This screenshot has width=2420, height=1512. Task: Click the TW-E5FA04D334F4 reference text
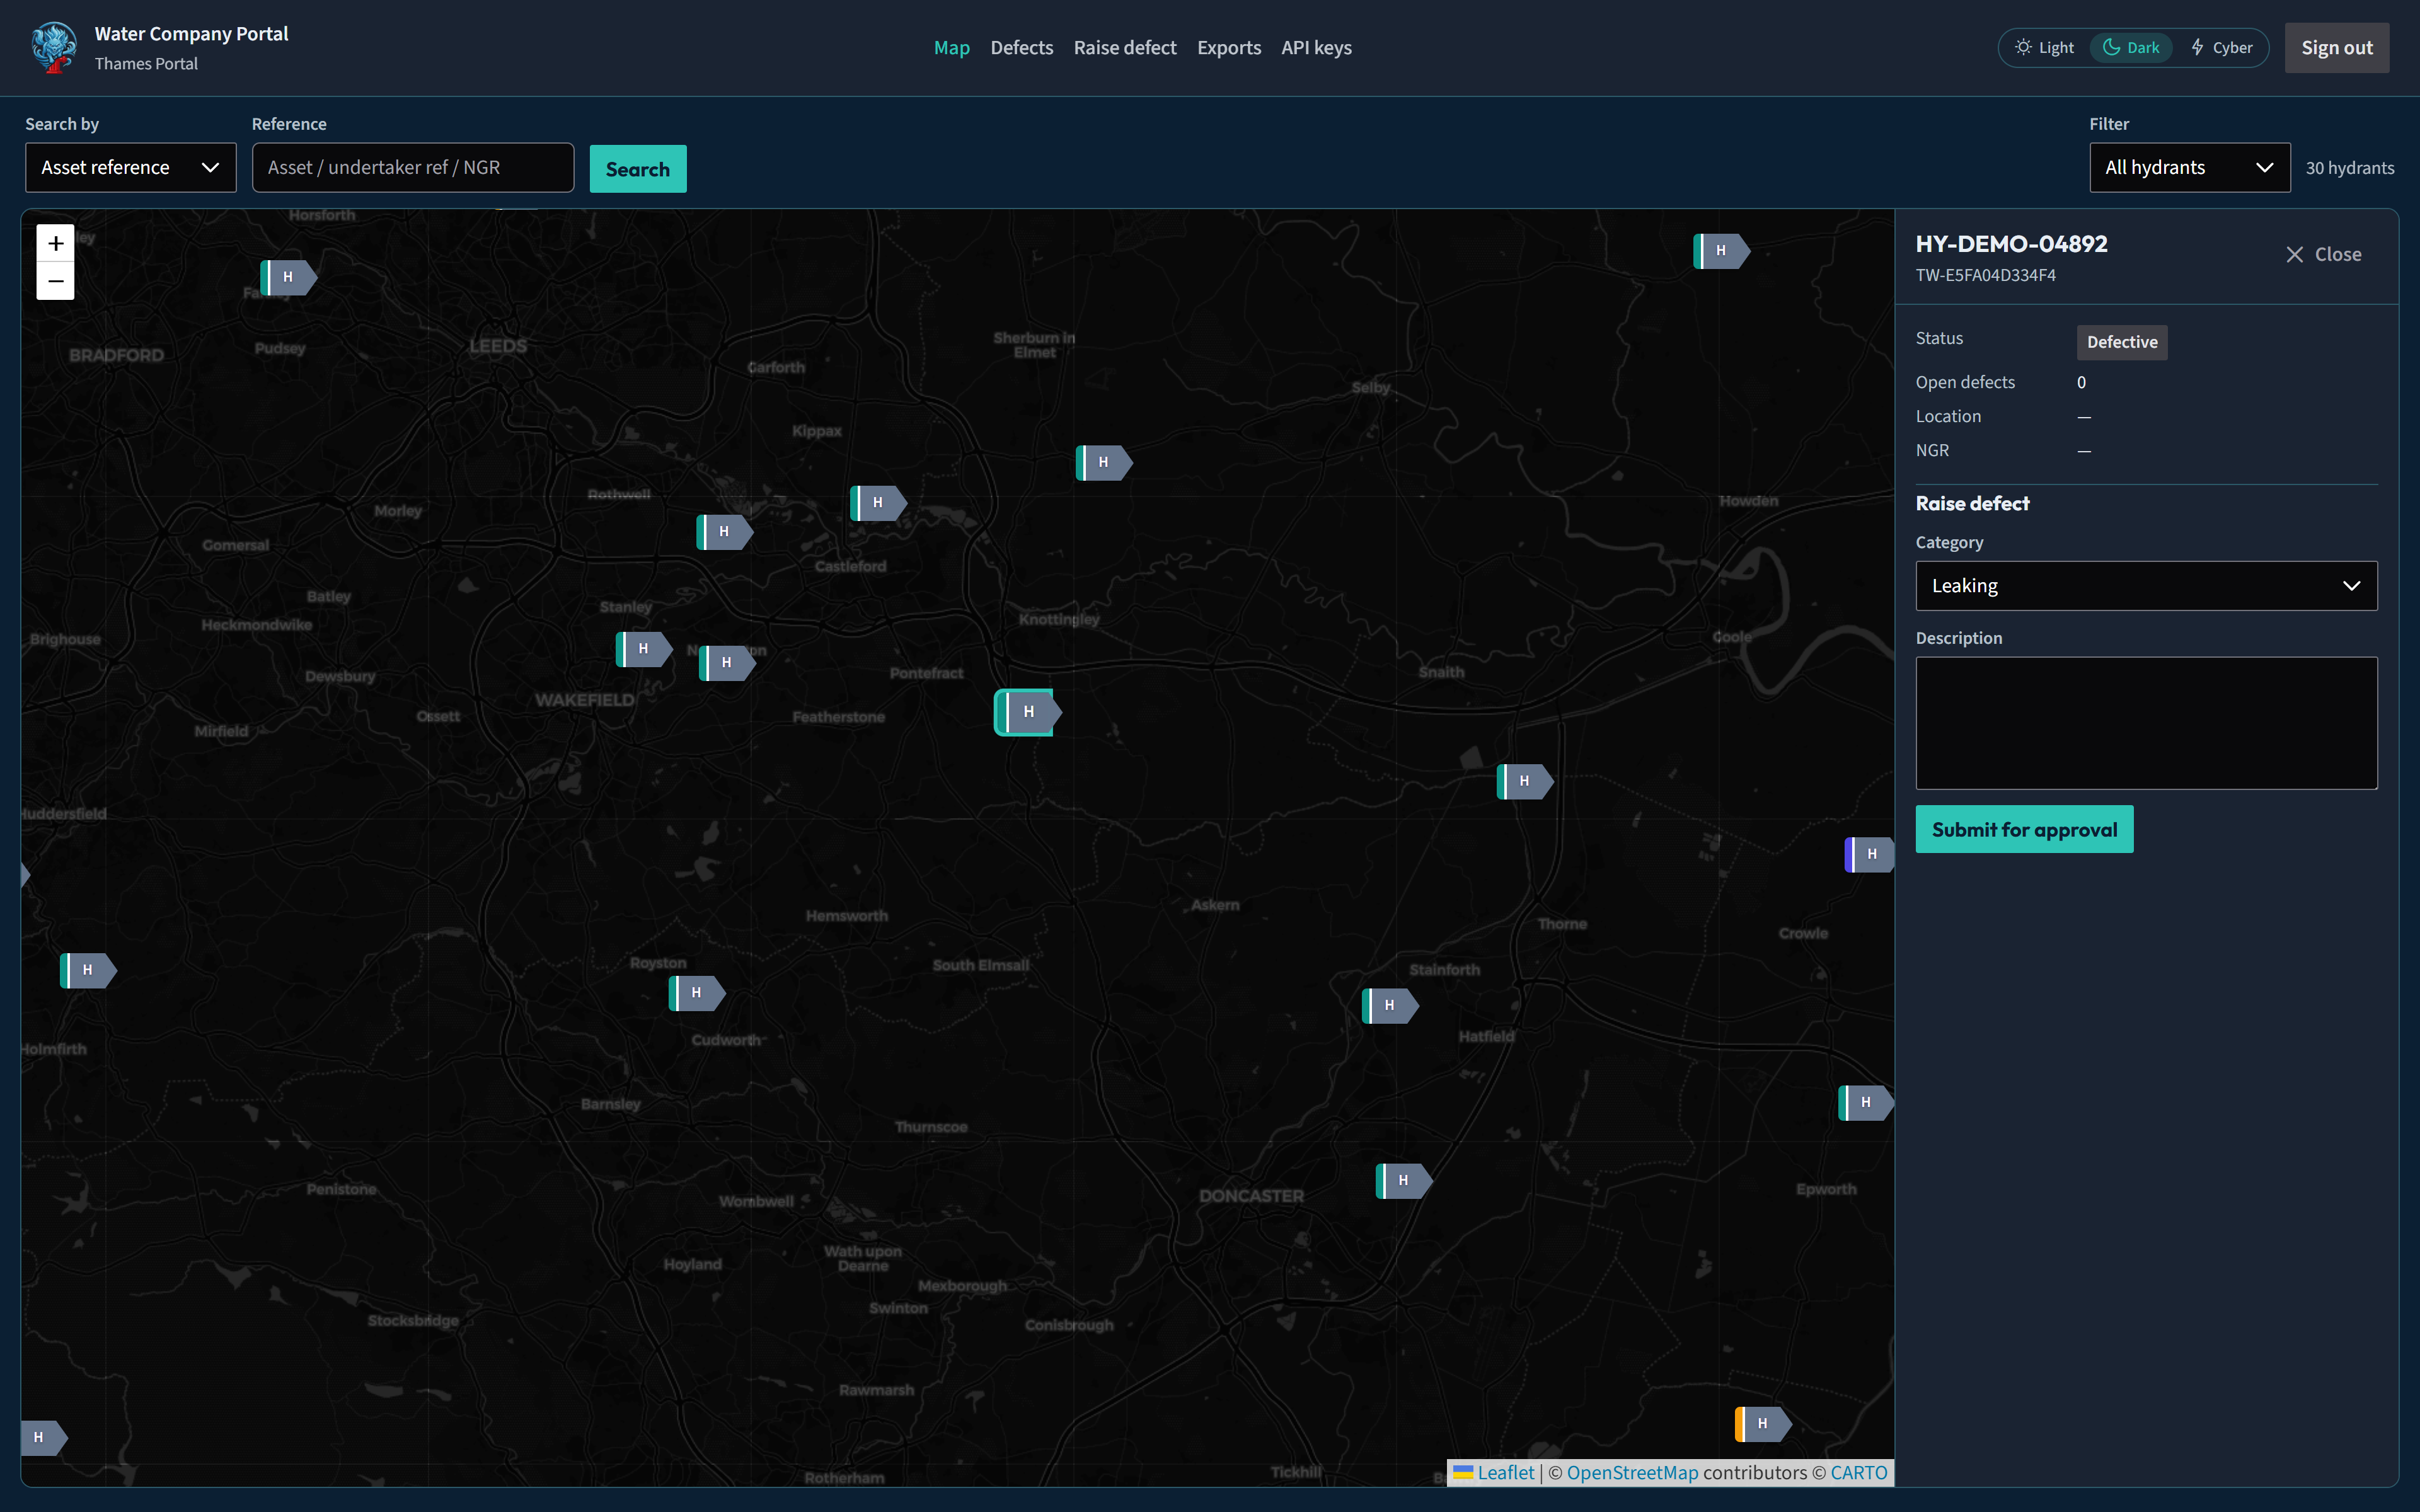[1985, 275]
